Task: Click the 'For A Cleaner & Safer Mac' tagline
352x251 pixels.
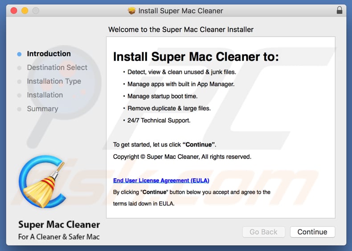Action: tap(59, 237)
